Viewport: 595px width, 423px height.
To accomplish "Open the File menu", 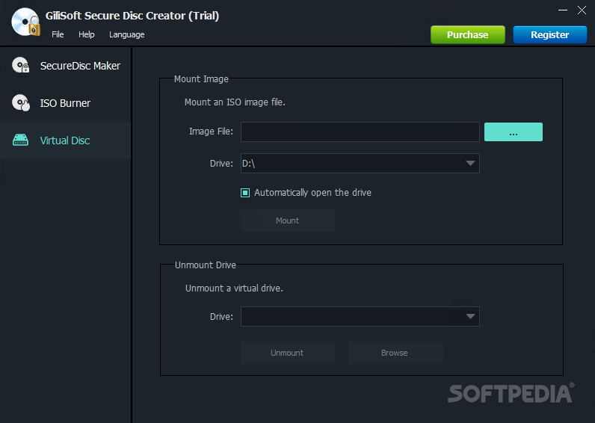I will [58, 34].
